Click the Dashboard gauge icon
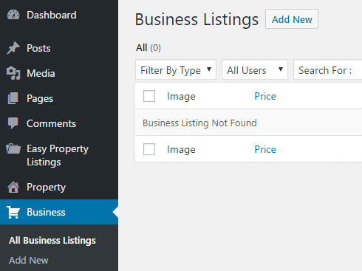 pos(13,15)
